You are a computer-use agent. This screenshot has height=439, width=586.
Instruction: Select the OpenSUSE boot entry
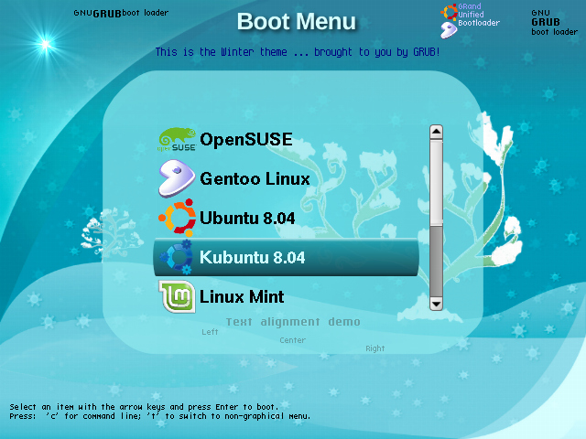coord(286,139)
